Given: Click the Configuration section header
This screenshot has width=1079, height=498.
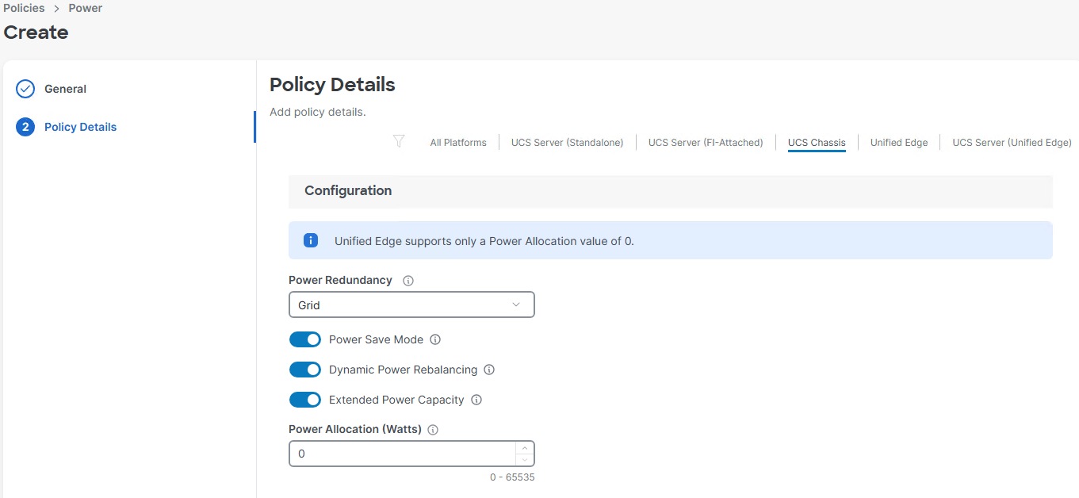Looking at the screenshot, I should (x=670, y=191).
